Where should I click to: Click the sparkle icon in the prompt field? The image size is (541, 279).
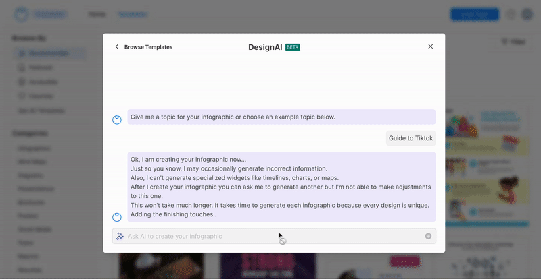pos(120,236)
